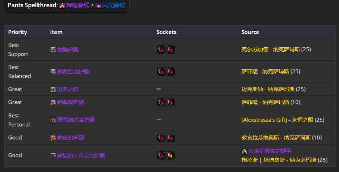Follow the 克尔苏加德 source link
This screenshot has height=172, width=339.
[255, 50]
